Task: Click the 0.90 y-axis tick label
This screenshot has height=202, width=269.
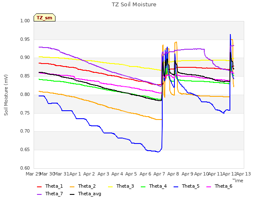Action: (x=25, y=58)
